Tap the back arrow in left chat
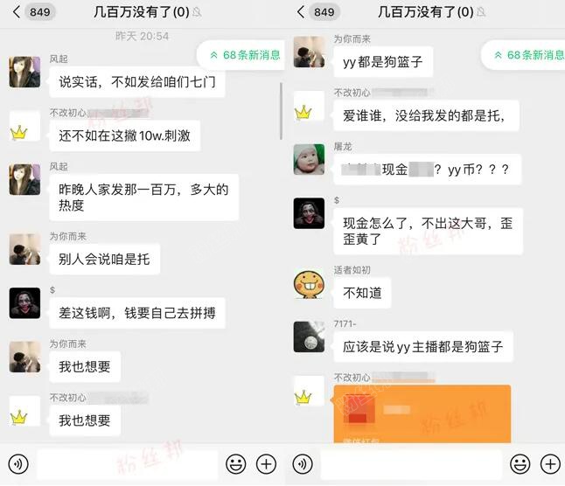565x486 pixels. click(x=17, y=12)
